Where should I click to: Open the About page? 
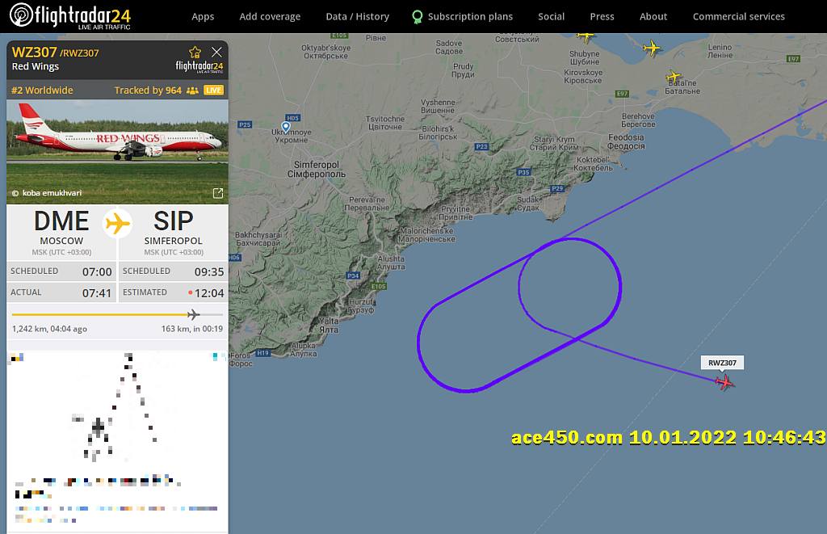pyautogui.click(x=653, y=16)
